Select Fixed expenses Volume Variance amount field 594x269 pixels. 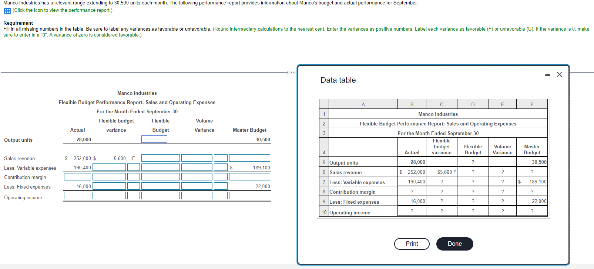click(x=197, y=186)
